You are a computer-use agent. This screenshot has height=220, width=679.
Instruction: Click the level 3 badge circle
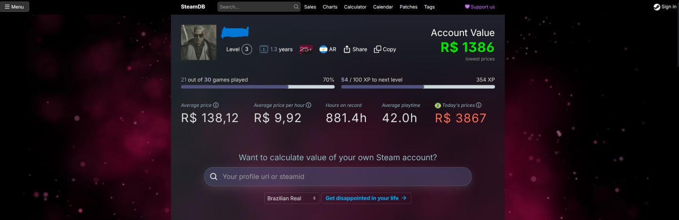coord(247,49)
